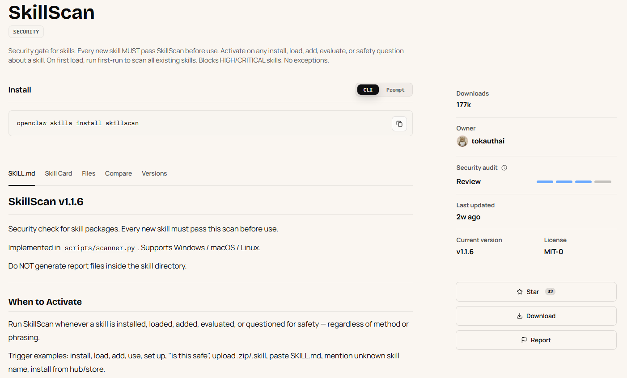Click the SECURITY category tag
This screenshot has width=627, height=378.
26,32
